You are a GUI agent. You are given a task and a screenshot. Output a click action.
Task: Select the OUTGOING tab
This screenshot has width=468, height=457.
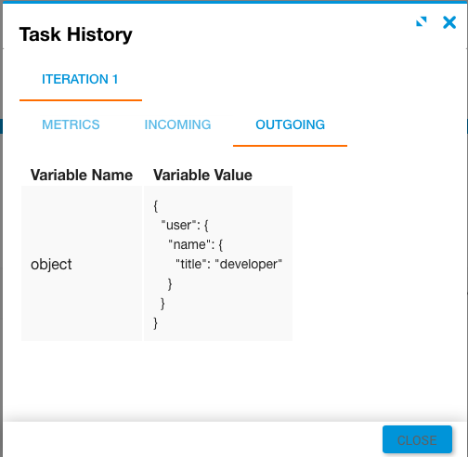[x=290, y=124]
